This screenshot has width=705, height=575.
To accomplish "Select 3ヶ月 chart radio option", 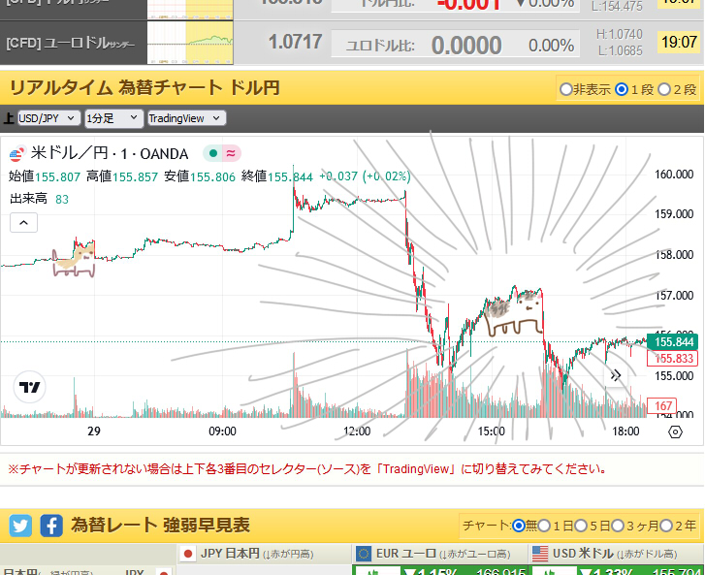I will tap(618, 526).
